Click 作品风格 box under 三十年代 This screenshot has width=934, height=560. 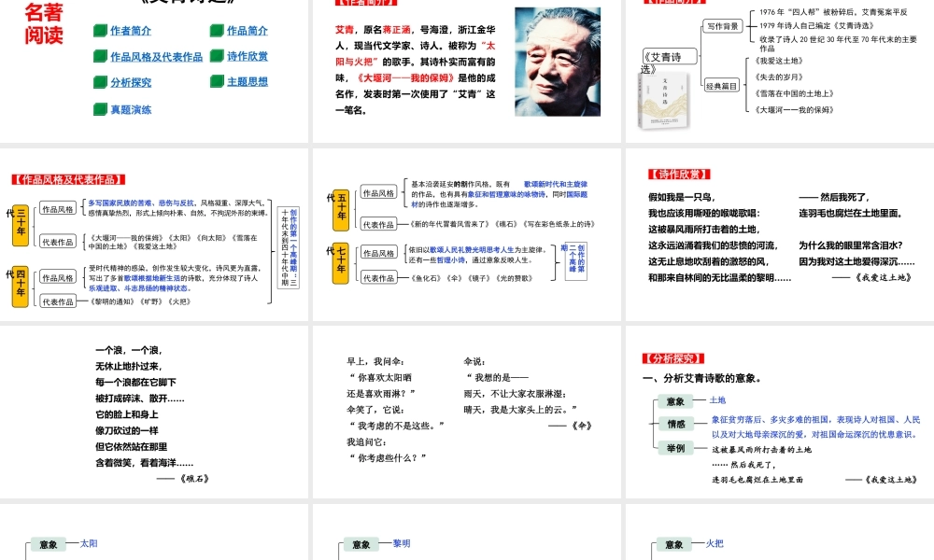(58, 209)
